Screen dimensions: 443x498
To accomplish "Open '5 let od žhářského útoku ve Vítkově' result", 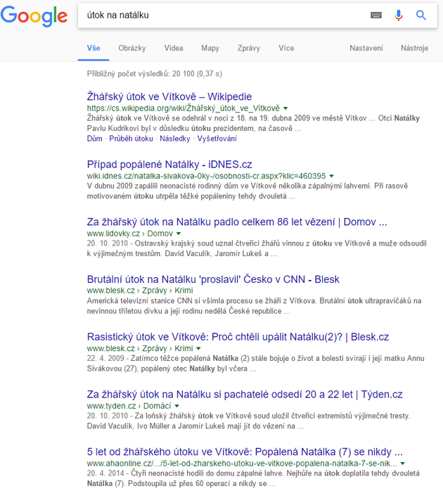I will (x=245, y=452).
